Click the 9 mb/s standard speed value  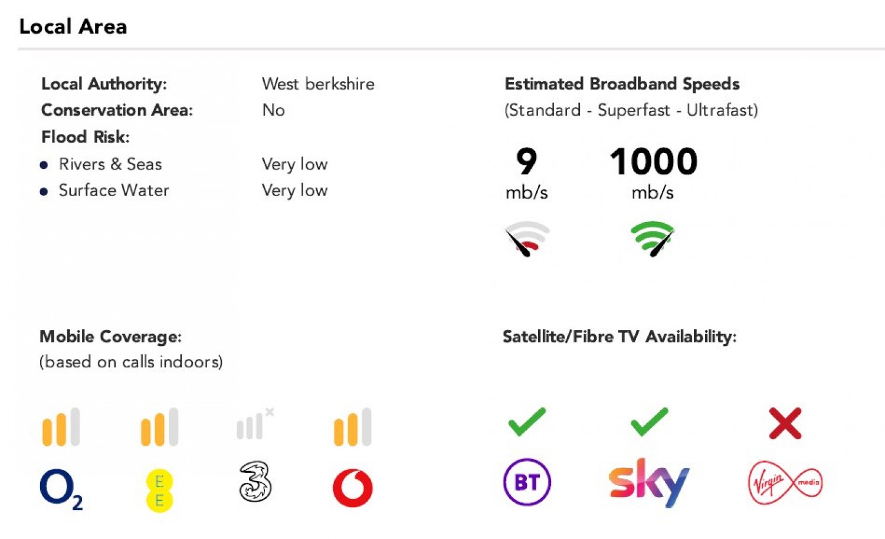click(x=526, y=162)
